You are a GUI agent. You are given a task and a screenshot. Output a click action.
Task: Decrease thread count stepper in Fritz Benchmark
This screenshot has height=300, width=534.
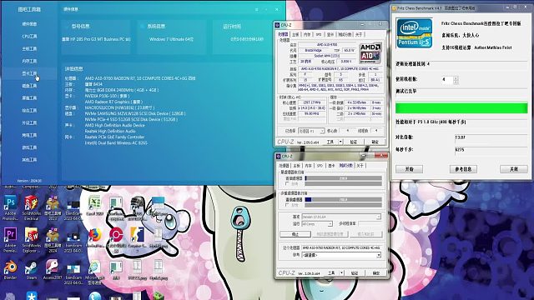coord(456,82)
